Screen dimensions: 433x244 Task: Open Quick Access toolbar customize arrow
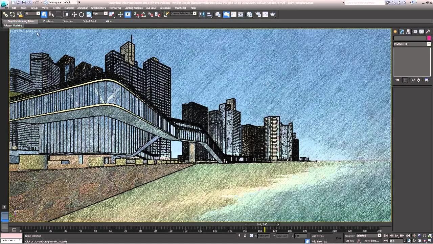pyautogui.click(x=79, y=2)
